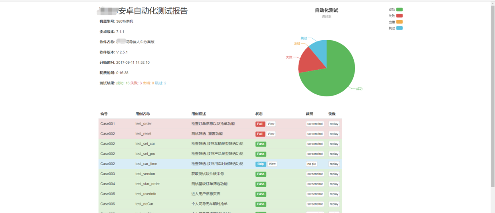Open screenshot for test_sel_pro
The width and height of the screenshot is (495, 213).
click(315, 154)
